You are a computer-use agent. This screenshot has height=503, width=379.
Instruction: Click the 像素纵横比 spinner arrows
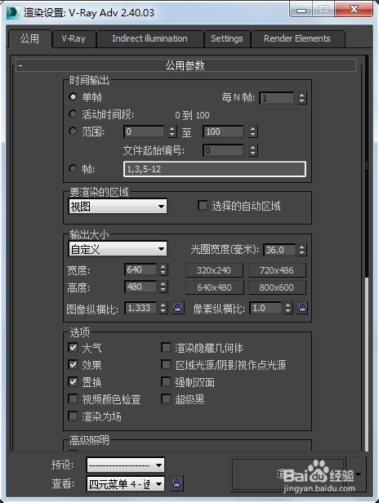(x=288, y=308)
